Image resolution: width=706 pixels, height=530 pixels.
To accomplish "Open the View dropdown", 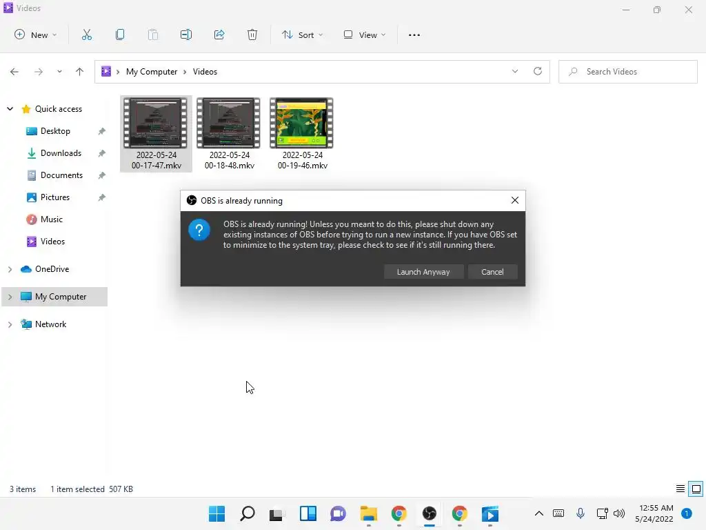I will coord(364,35).
